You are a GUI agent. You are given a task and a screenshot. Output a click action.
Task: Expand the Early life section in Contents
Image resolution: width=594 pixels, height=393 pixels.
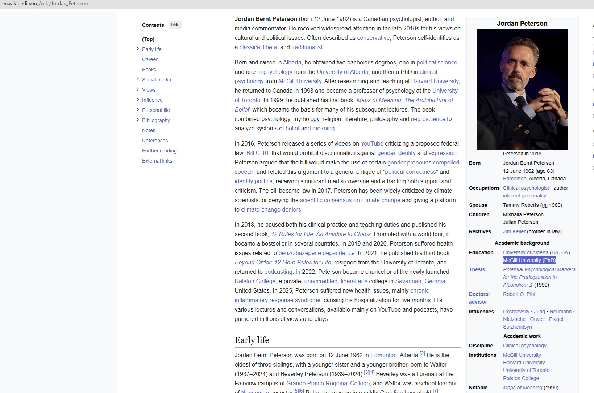[x=138, y=49]
